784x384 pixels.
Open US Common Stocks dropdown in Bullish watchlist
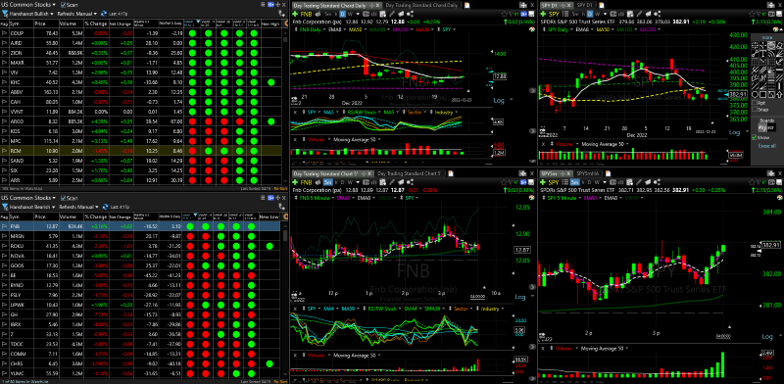[x=28, y=5]
